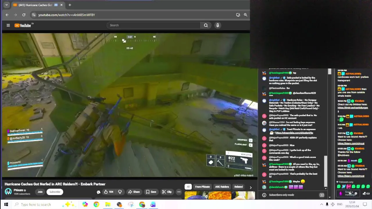Subscribe to the Phixate channel
This screenshot has height=209, width=372.
pyautogui.click(x=55, y=192)
